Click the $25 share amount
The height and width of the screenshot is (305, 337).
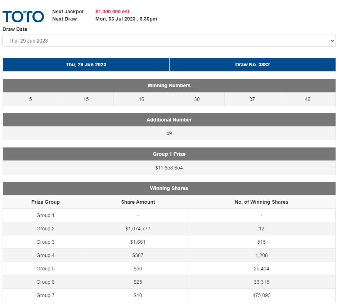point(138,282)
